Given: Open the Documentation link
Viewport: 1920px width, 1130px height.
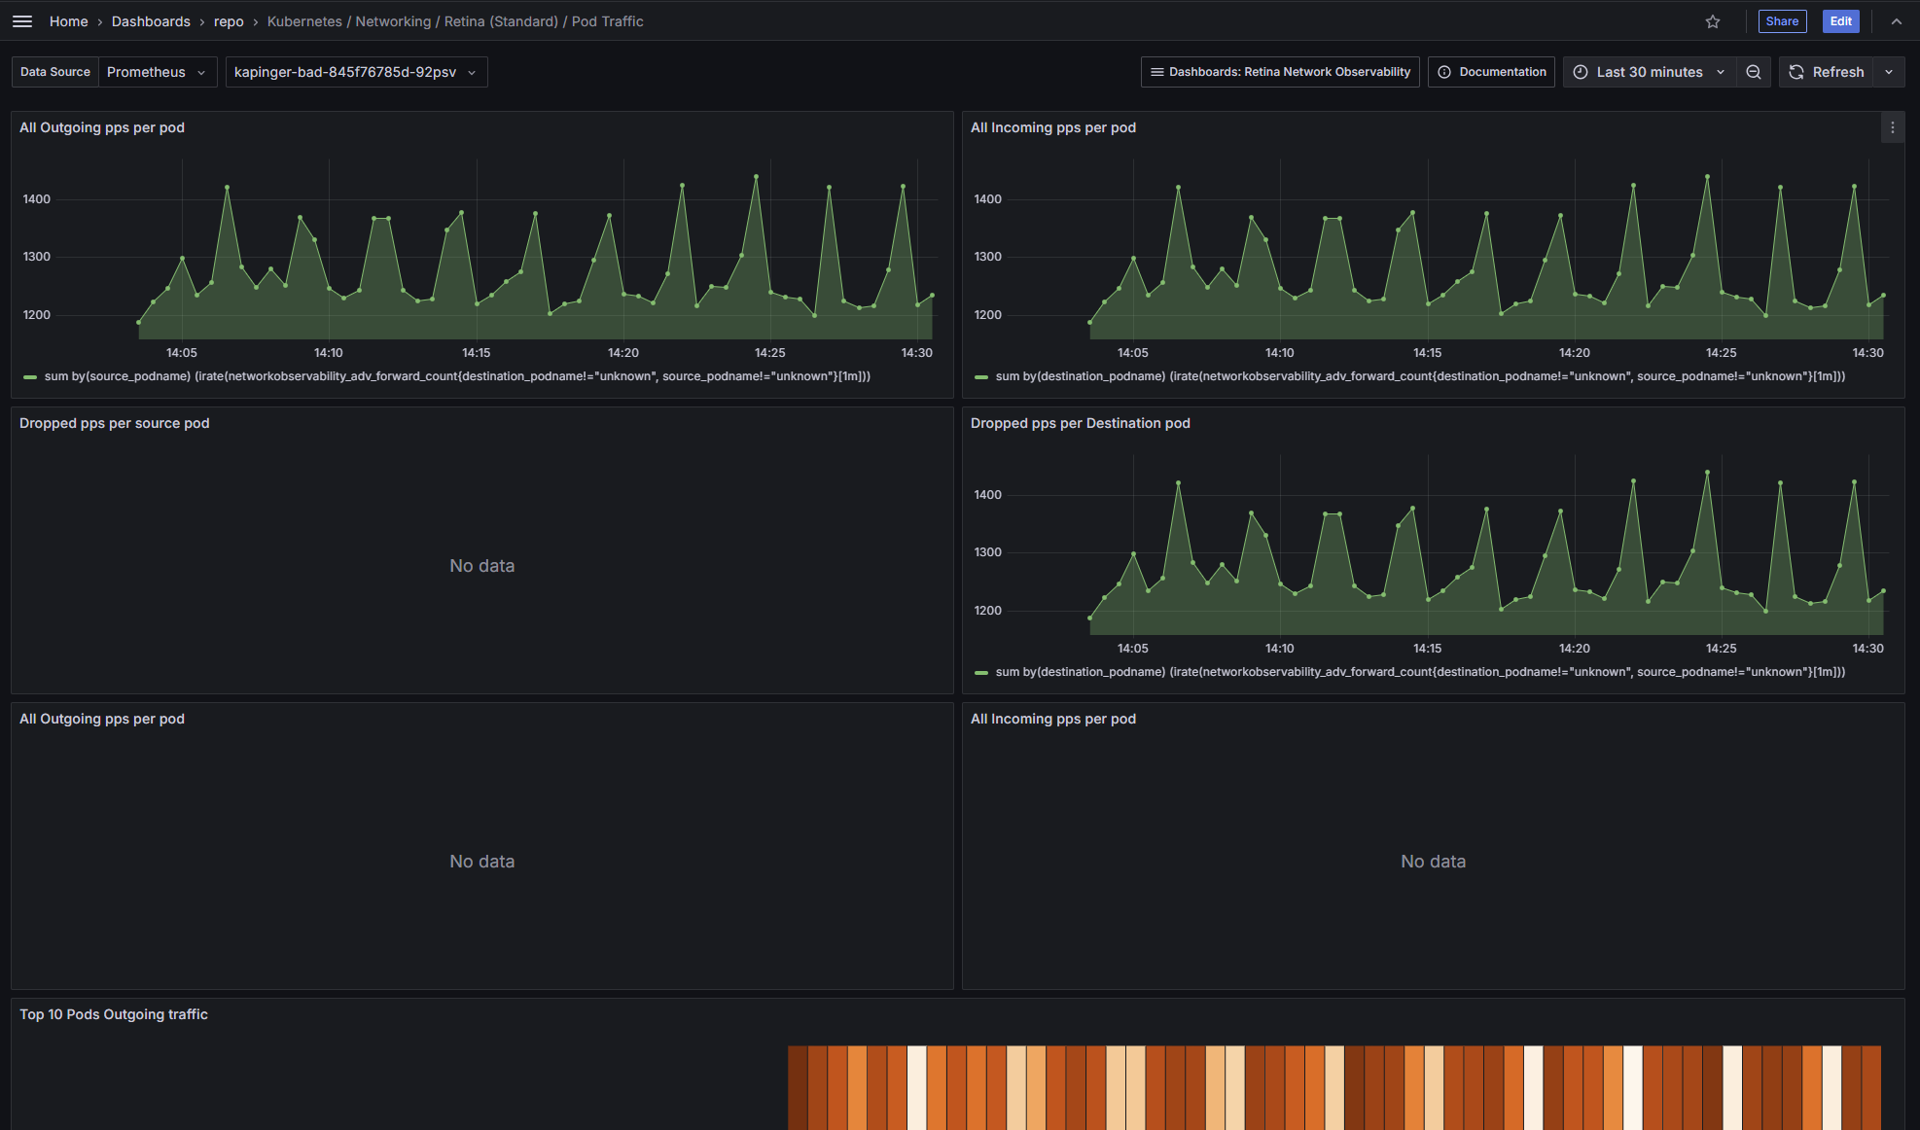Looking at the screenshot, I should click(x=1491, y=72).
